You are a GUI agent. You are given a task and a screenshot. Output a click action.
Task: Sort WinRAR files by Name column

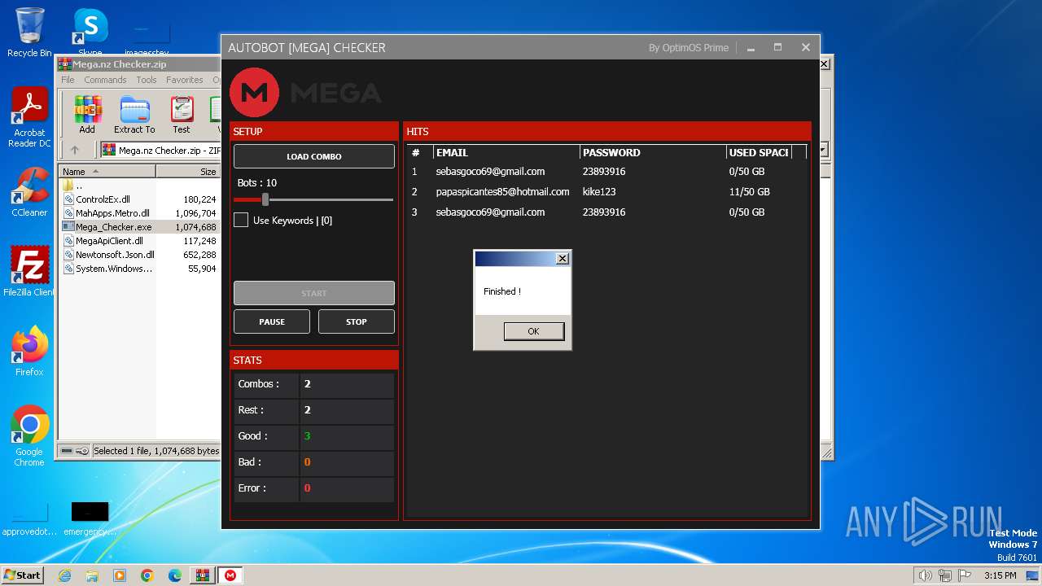coord(107,172)
